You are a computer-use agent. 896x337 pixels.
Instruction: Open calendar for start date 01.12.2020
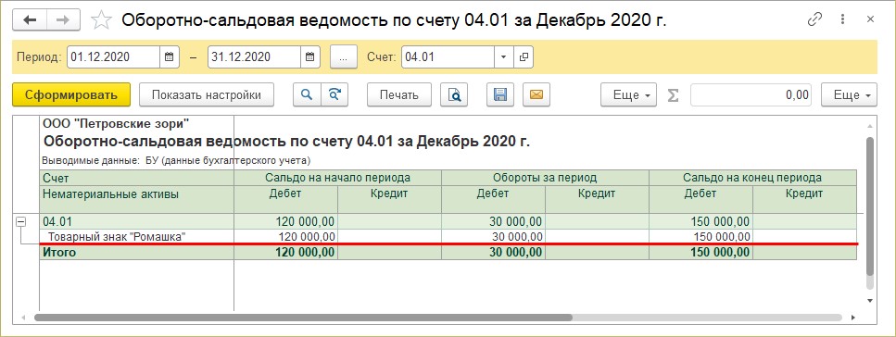point(170,57)
